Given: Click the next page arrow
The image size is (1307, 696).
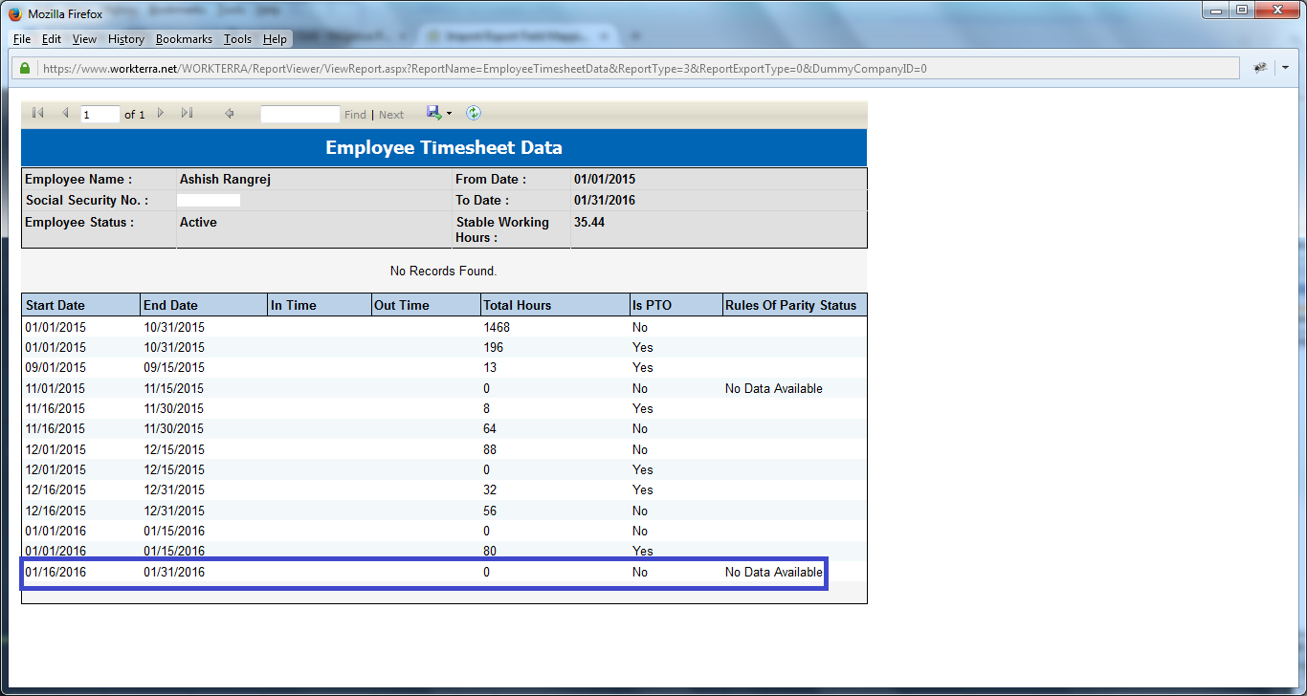Looking at the screenshot, I should click(x=161, y=114).
